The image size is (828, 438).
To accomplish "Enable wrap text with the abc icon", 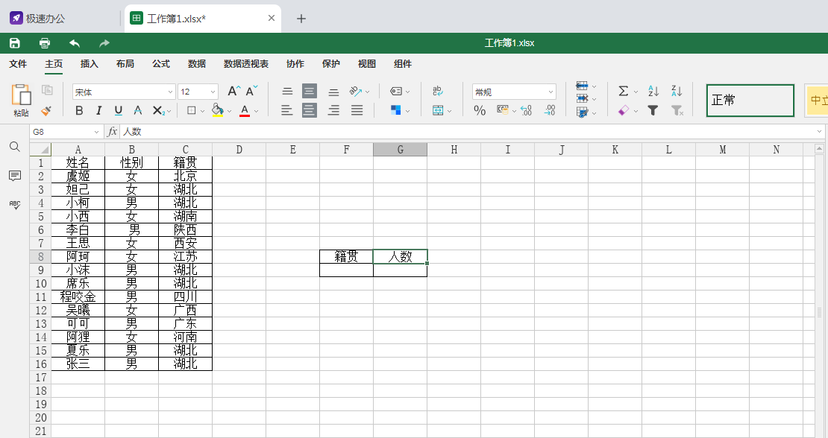I will point(438,91).
